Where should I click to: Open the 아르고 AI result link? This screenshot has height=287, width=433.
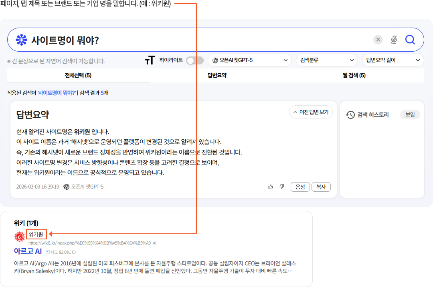coord(28,251)
